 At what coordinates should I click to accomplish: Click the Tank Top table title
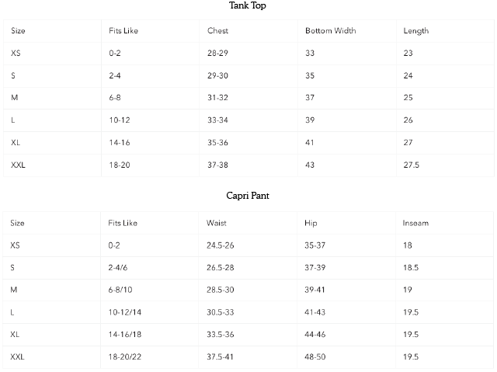click(249, 5)
